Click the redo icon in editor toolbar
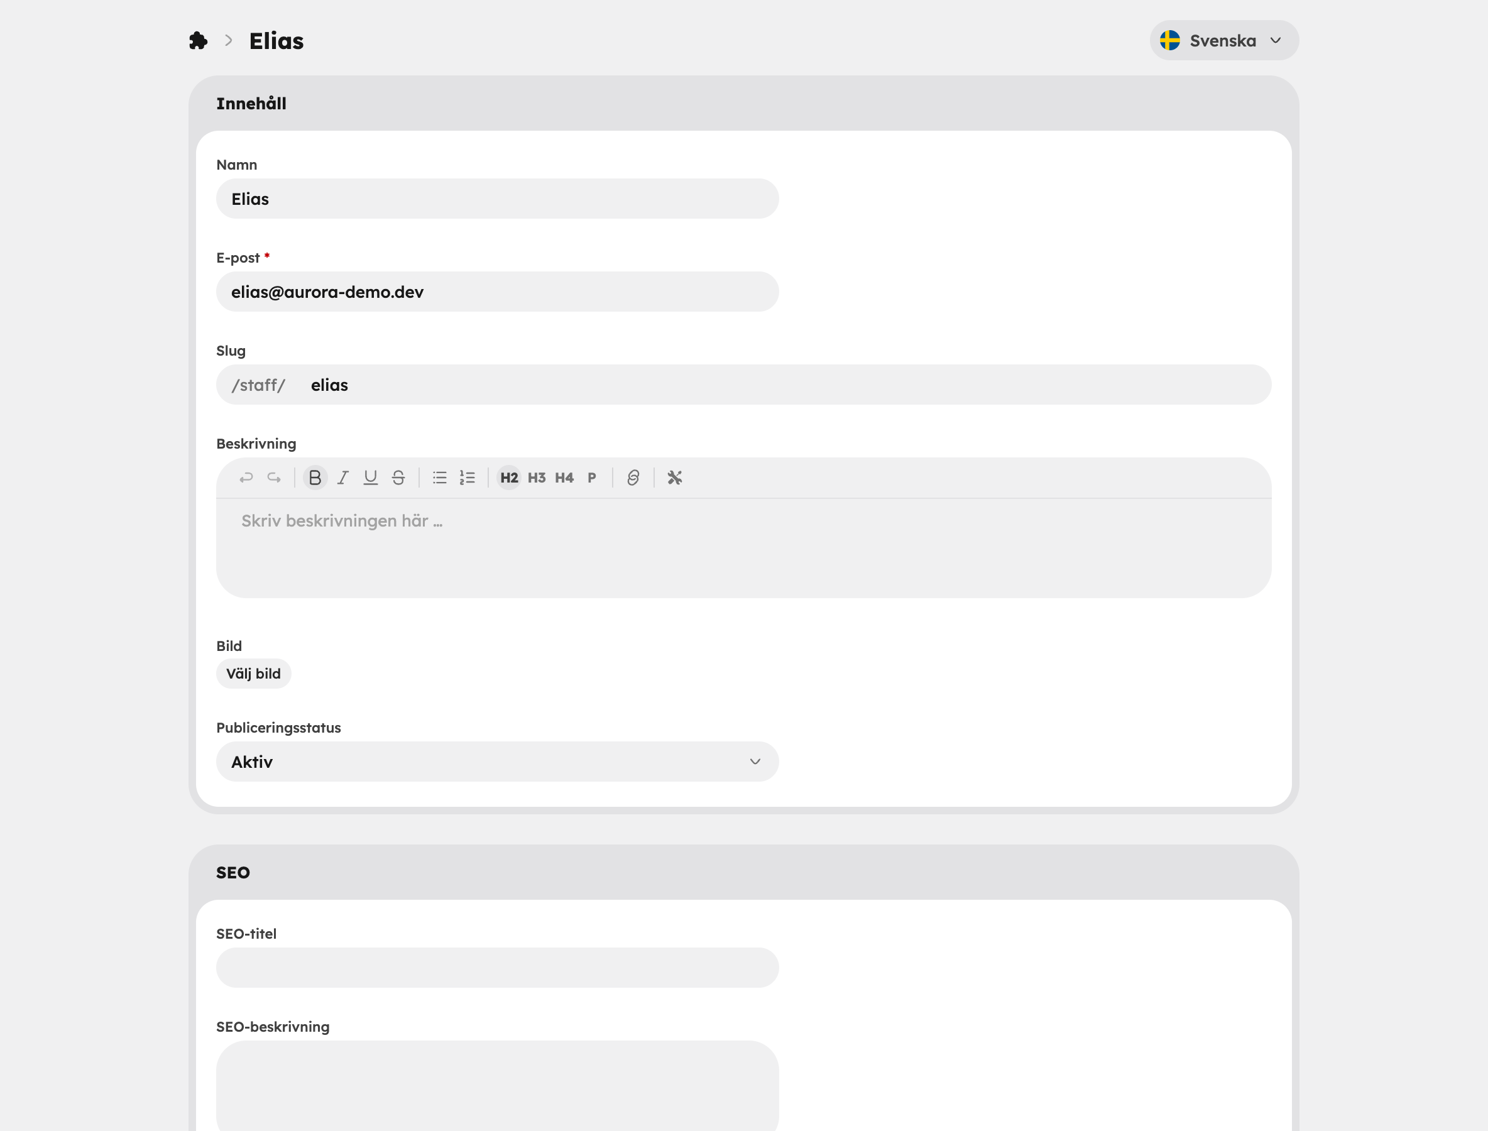Image resolution: width=1488 pixels, height=1131 pixels. tap(273, 478)
